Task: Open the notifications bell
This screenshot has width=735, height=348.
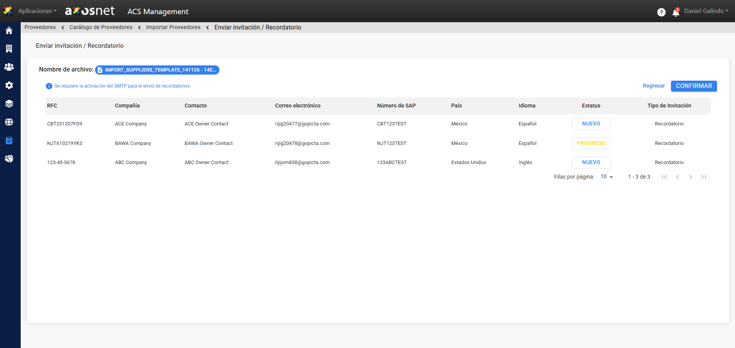Action: tap(676, 13)
